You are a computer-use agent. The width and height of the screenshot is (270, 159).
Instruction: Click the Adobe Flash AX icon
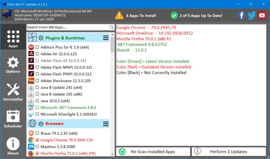pyautogui.click(x=31, y=61)
